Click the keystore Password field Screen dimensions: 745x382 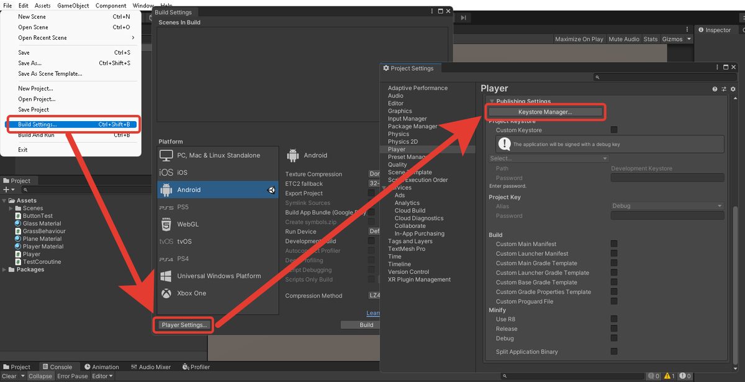[x=667, y=178]
